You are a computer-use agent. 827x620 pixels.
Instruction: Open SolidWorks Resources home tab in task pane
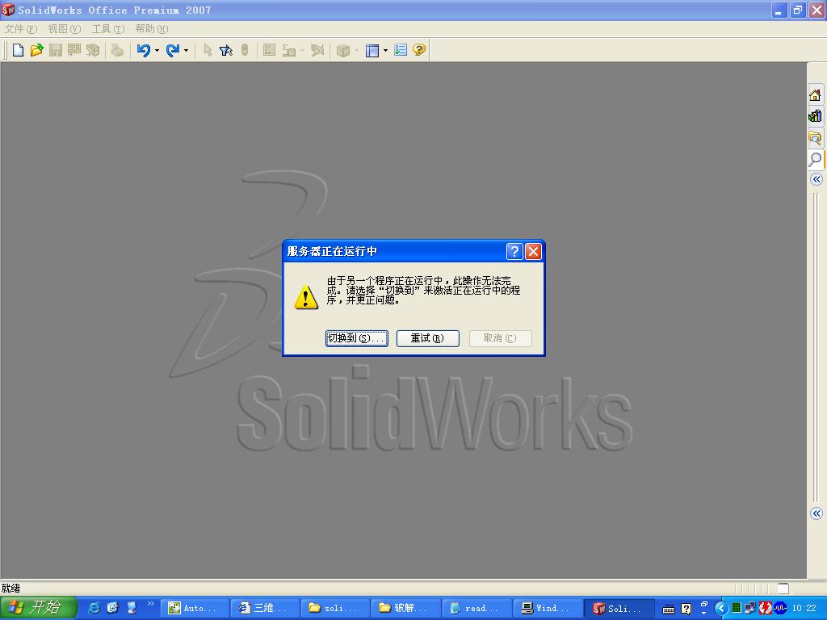click(x=816, y=95)
